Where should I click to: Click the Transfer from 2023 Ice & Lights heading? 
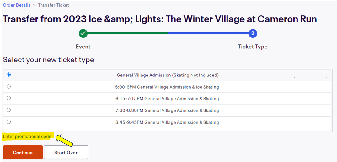[160, 19]
